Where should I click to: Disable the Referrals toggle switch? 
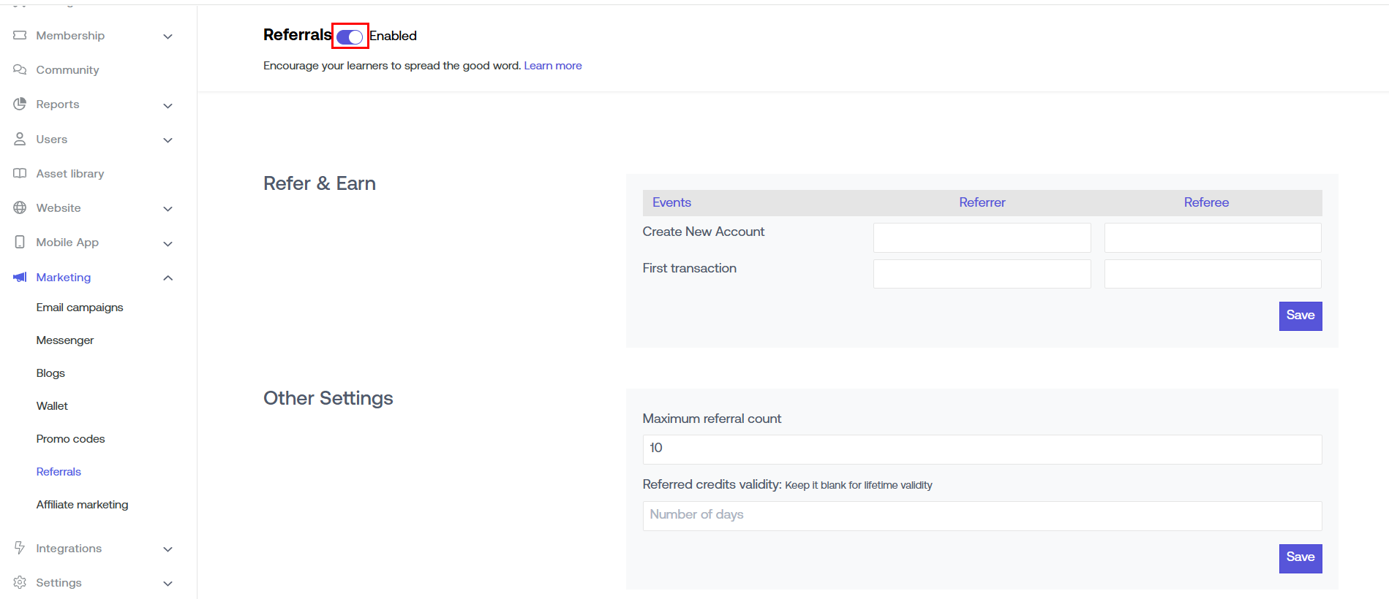(350, 37)
